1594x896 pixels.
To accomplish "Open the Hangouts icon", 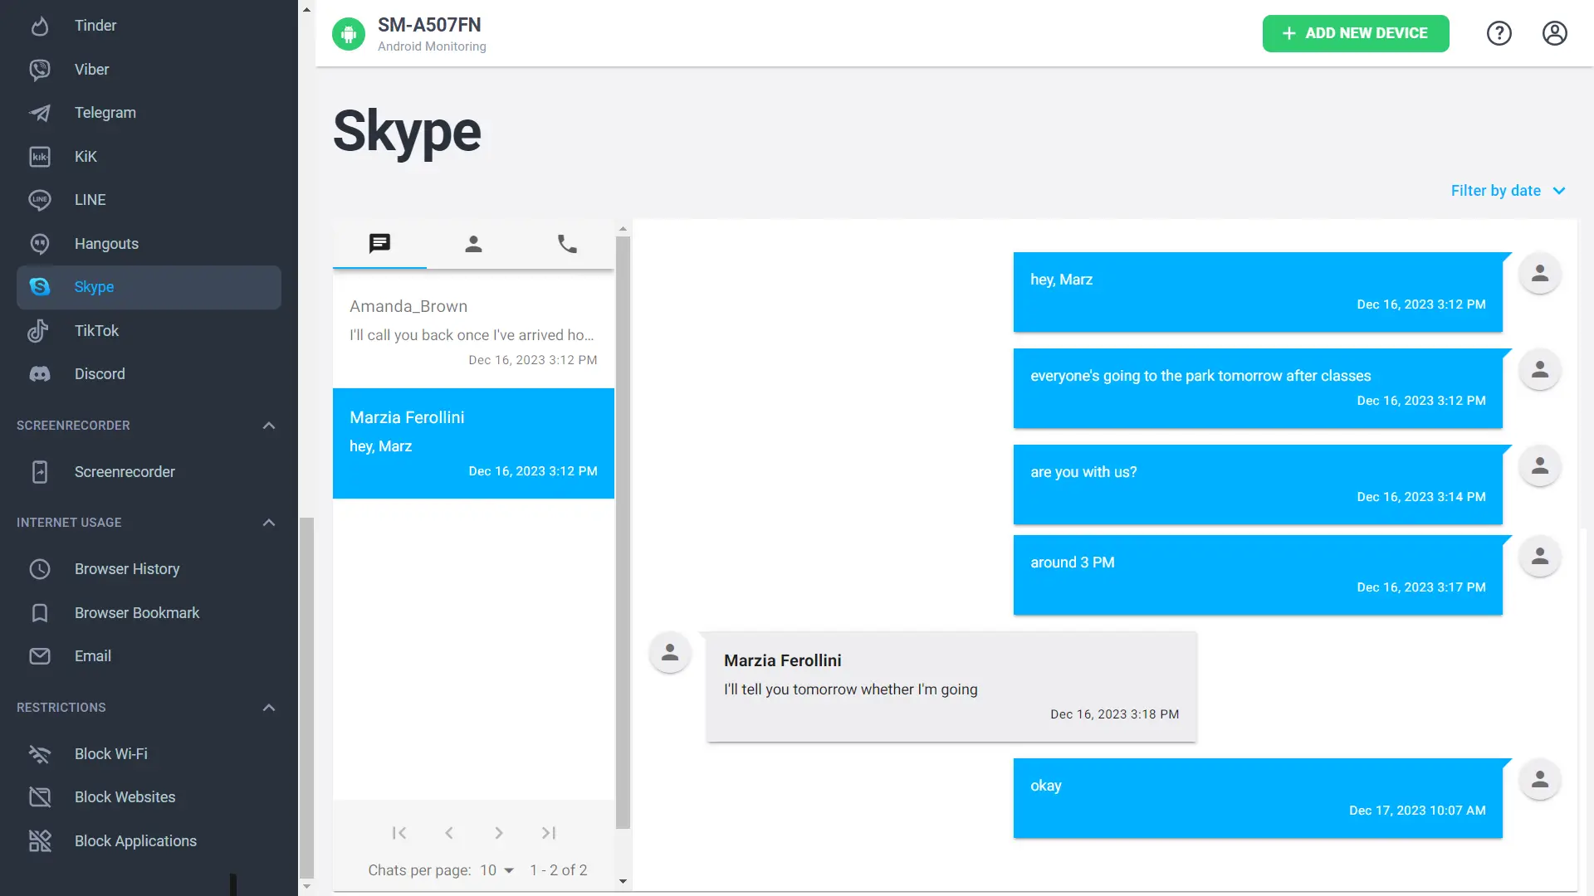I will pos(40,244).
